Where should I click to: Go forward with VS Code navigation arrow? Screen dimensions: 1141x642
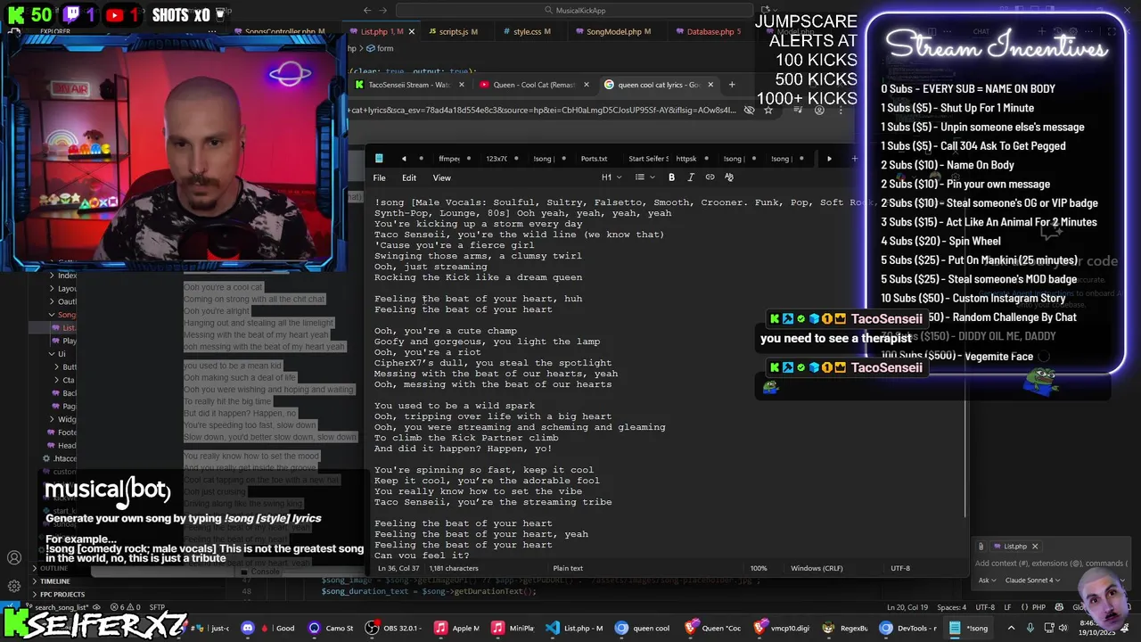(x=385, y=11)
